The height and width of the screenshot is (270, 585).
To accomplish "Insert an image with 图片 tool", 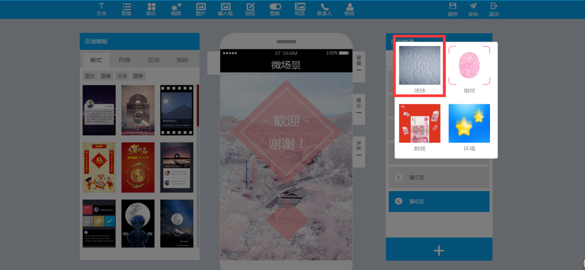I will coord(201,9).
